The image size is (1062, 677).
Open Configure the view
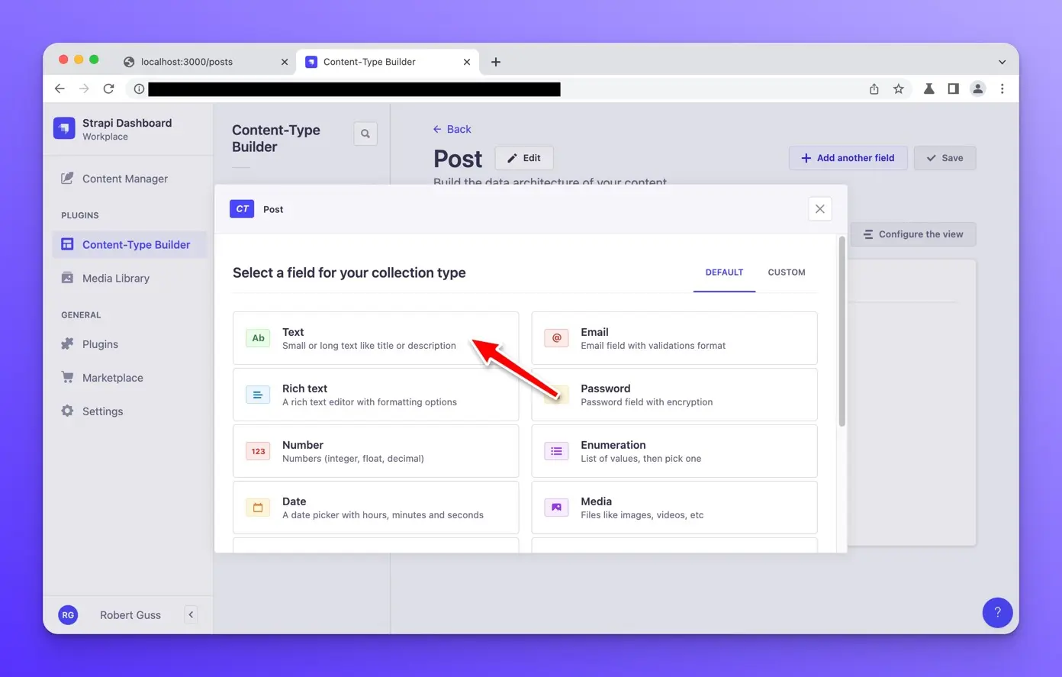click(x=913, y=234)
